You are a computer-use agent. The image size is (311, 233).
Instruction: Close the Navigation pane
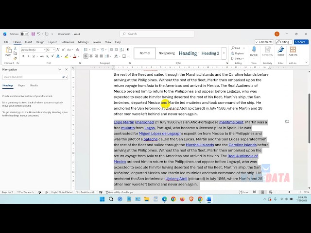[67, 69]
